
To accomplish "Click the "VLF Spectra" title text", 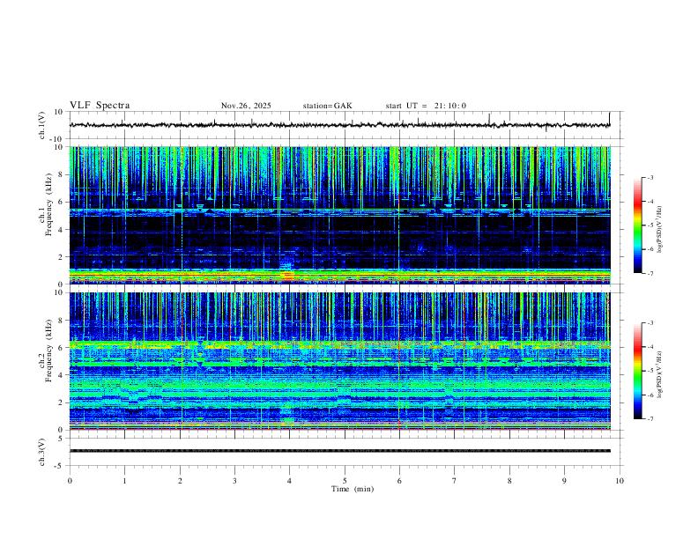I will pyautogui.click(x=100, y=106).
